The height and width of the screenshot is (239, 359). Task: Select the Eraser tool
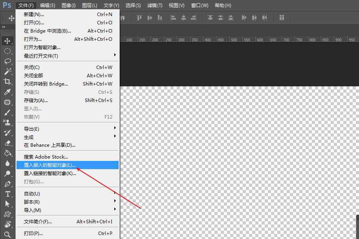(x=7, y=143)
